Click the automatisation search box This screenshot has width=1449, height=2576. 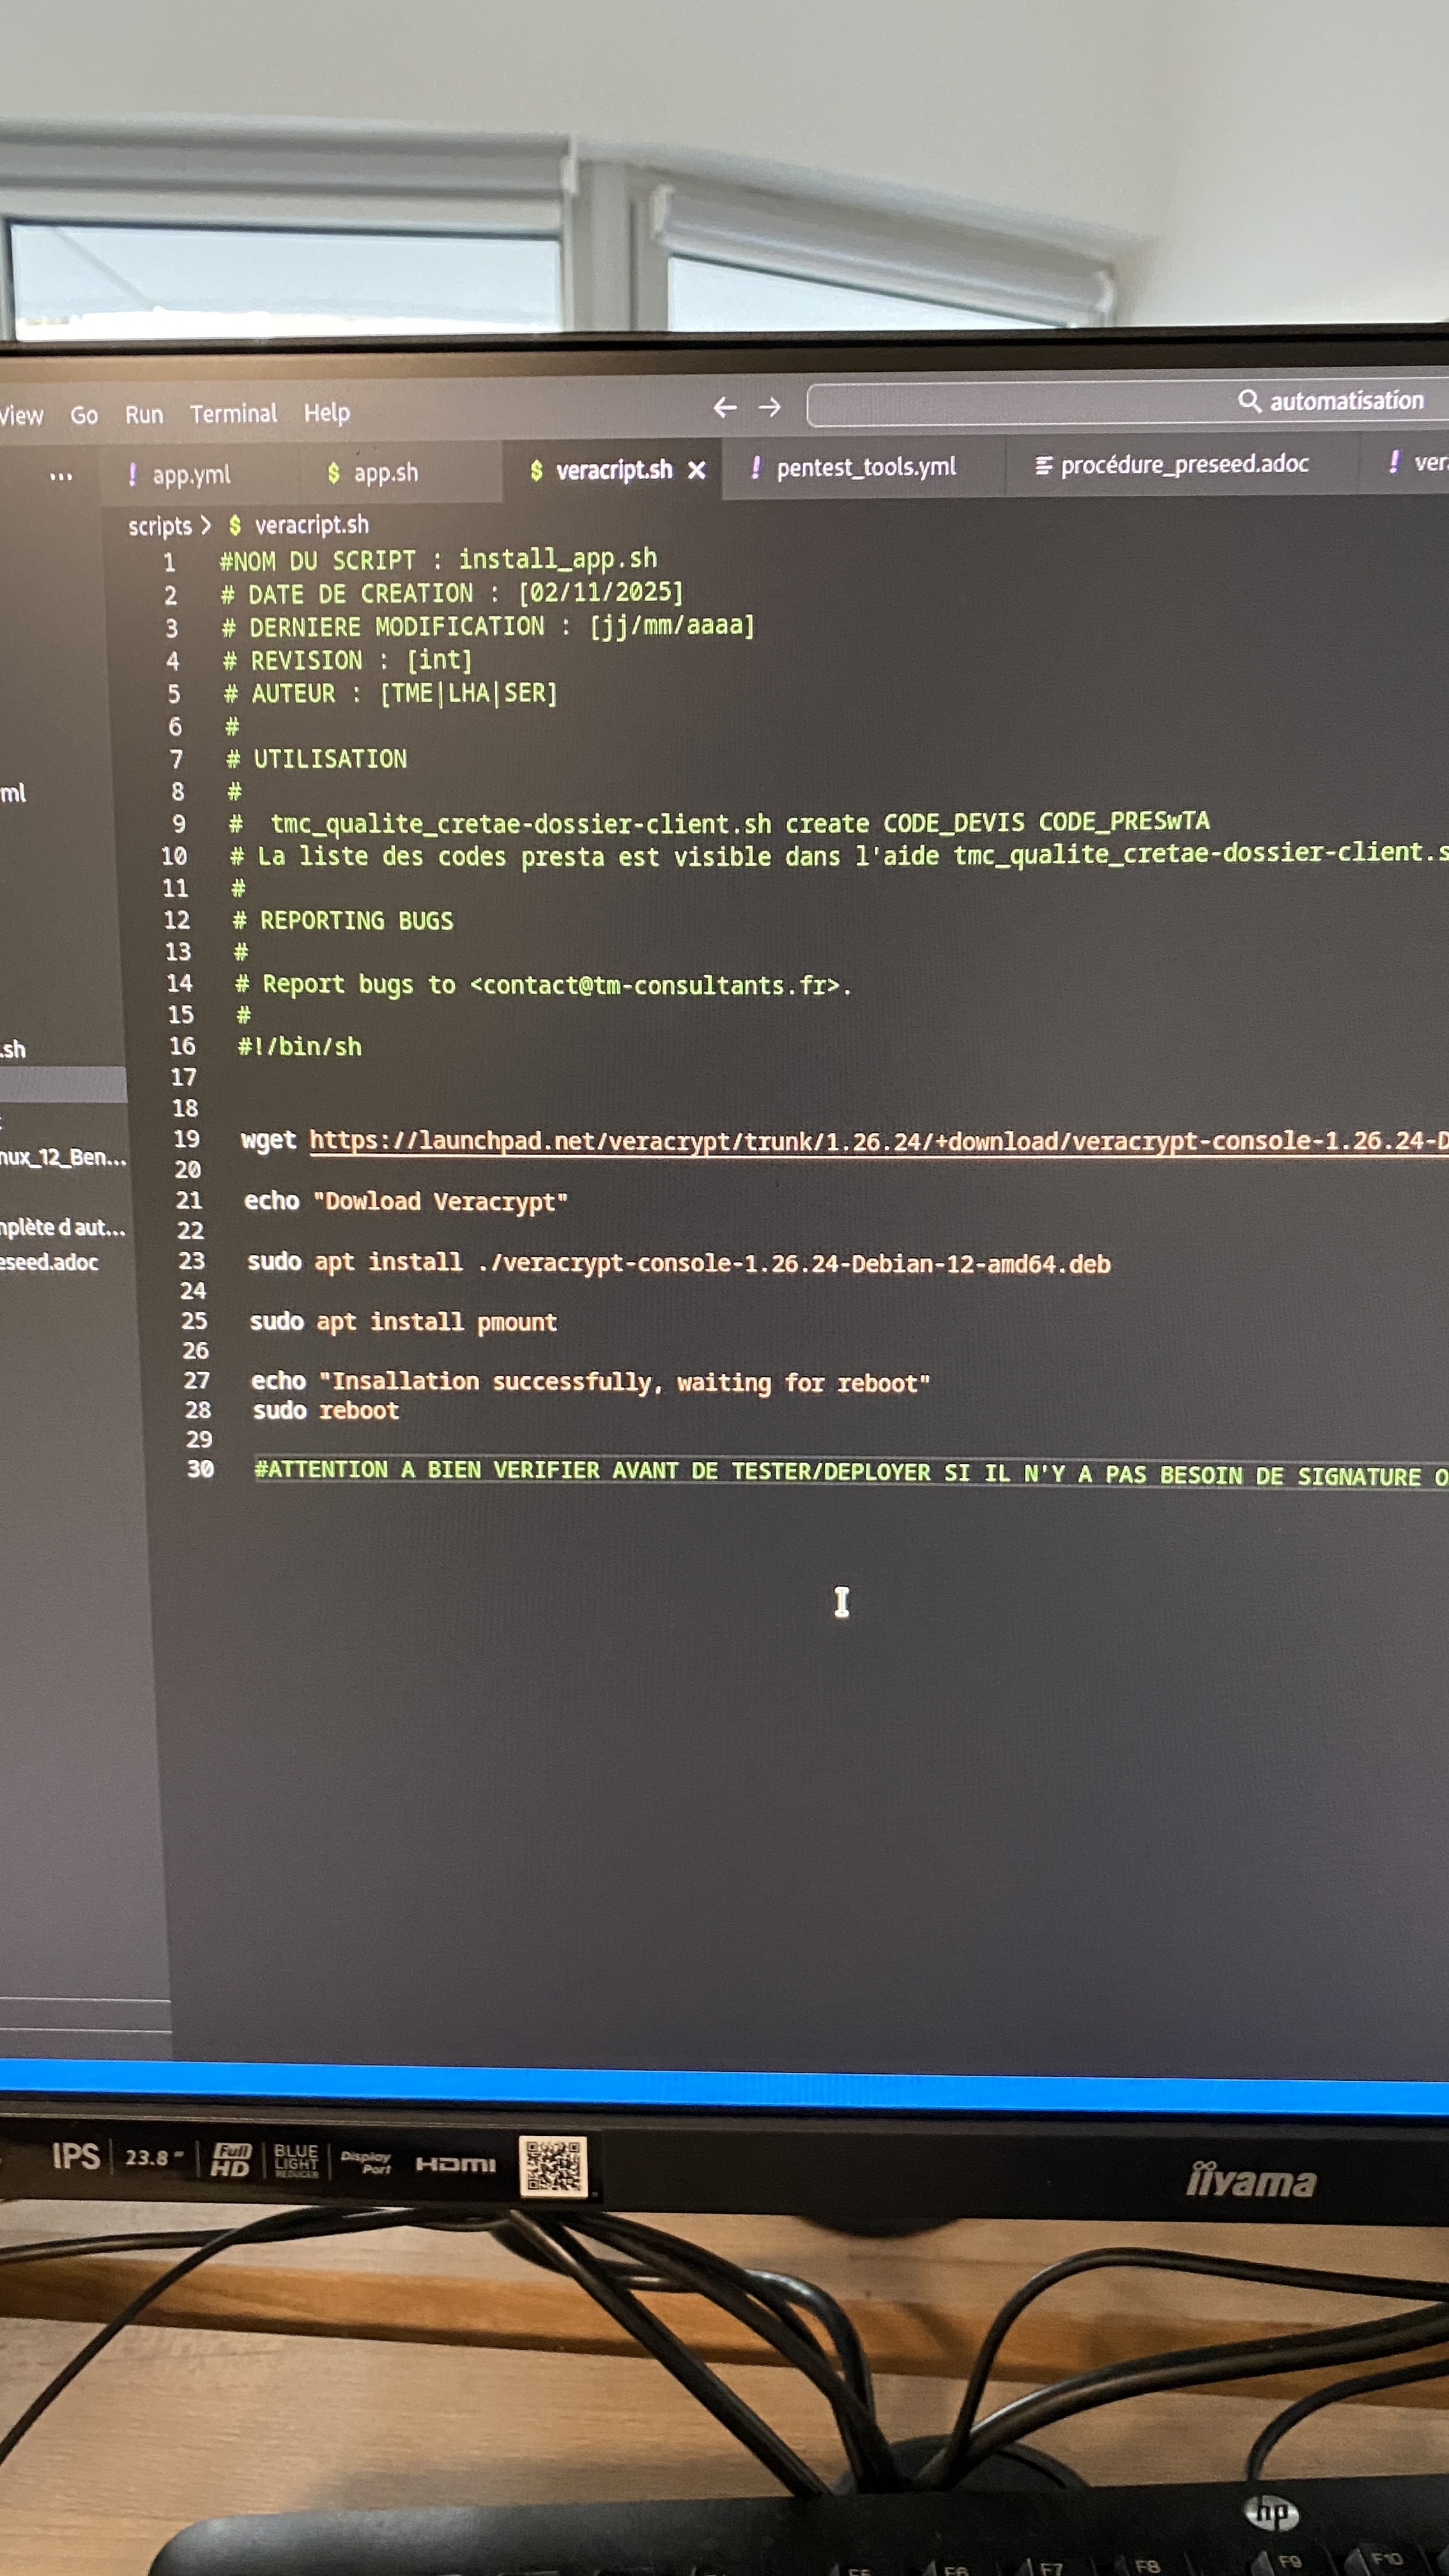tap(1127, 403)
